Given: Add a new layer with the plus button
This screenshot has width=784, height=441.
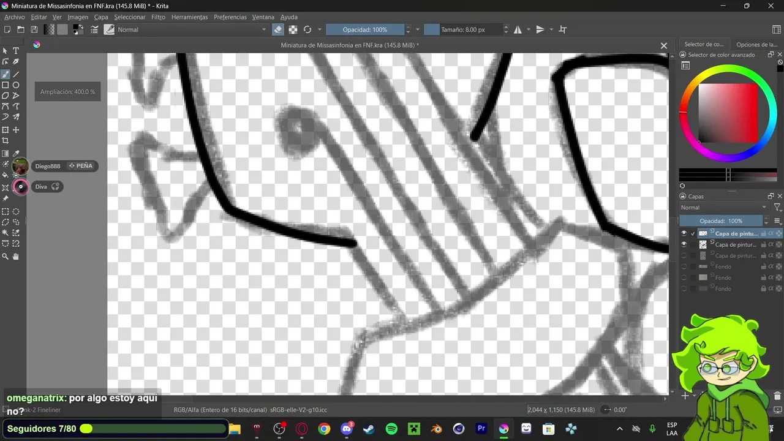Looking at the screenshot, I should (685, 396).
